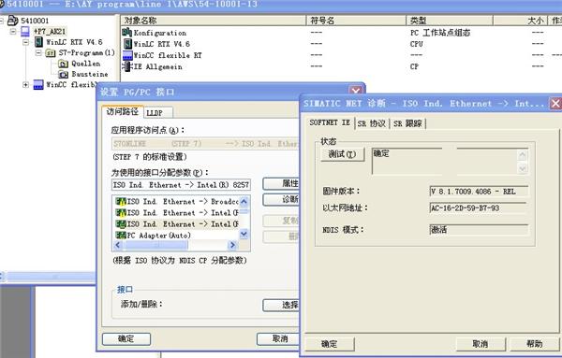Sort by 大小 column header
Screen dimensions: 562x358
click(x=520, y=21)
